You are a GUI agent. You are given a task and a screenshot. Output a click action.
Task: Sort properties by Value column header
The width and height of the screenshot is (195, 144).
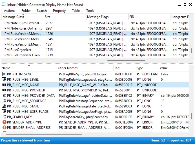[x=174, y=68]
